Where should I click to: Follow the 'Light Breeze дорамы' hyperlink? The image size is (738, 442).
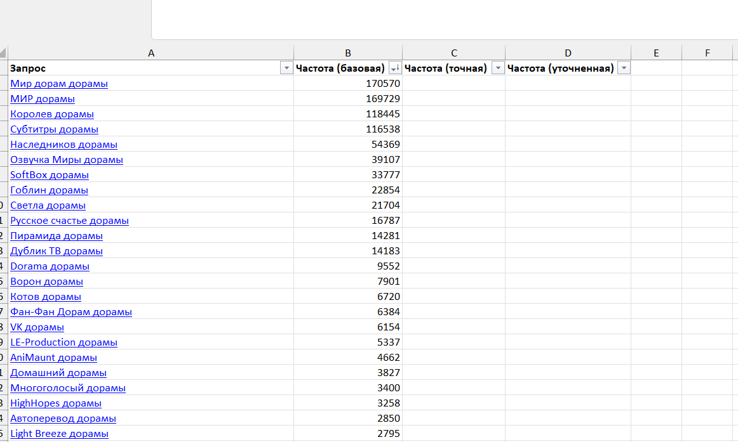(x=59, y=434)
